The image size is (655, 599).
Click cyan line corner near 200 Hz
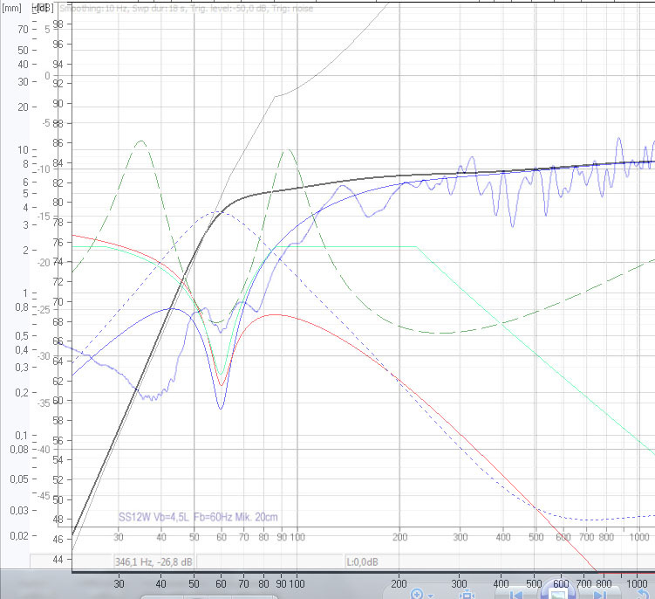(x=417, y=247)
